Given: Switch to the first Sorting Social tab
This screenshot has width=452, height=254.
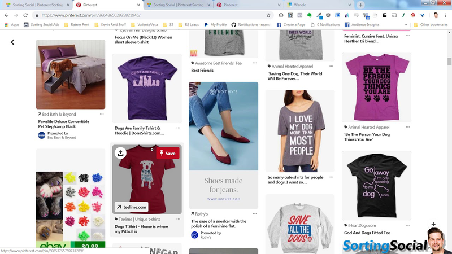Looking at the screenshot, I should point(34,5).
